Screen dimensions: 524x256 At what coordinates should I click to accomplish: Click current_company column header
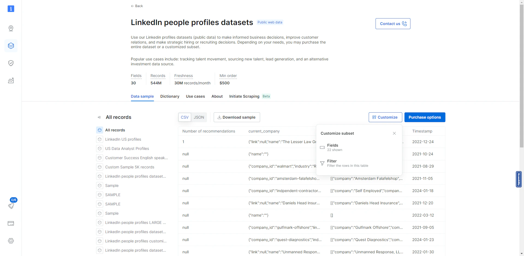[x=264, y=131]
